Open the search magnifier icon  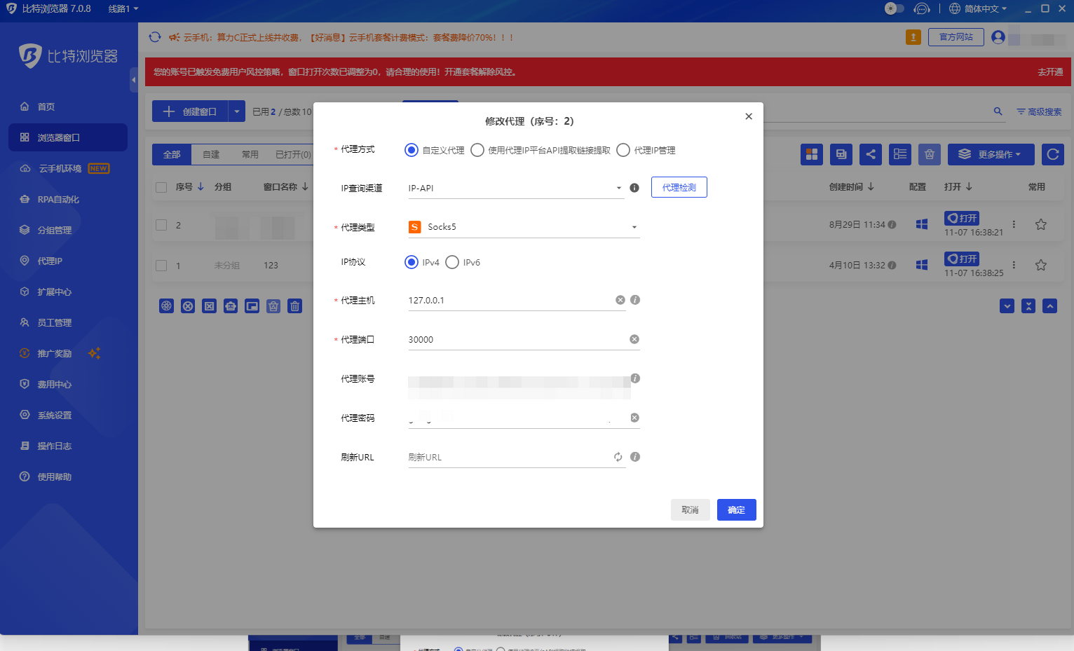tap(998, 111)
